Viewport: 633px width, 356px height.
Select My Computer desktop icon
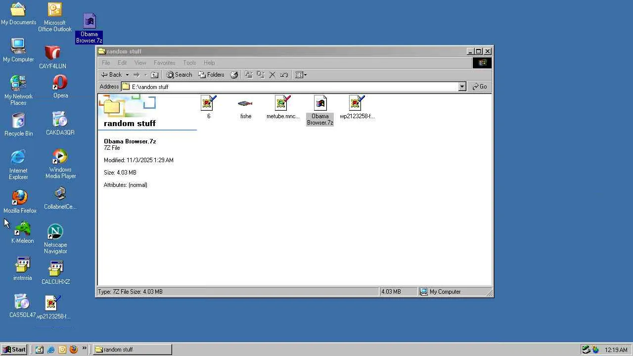(x=18, y=50)
